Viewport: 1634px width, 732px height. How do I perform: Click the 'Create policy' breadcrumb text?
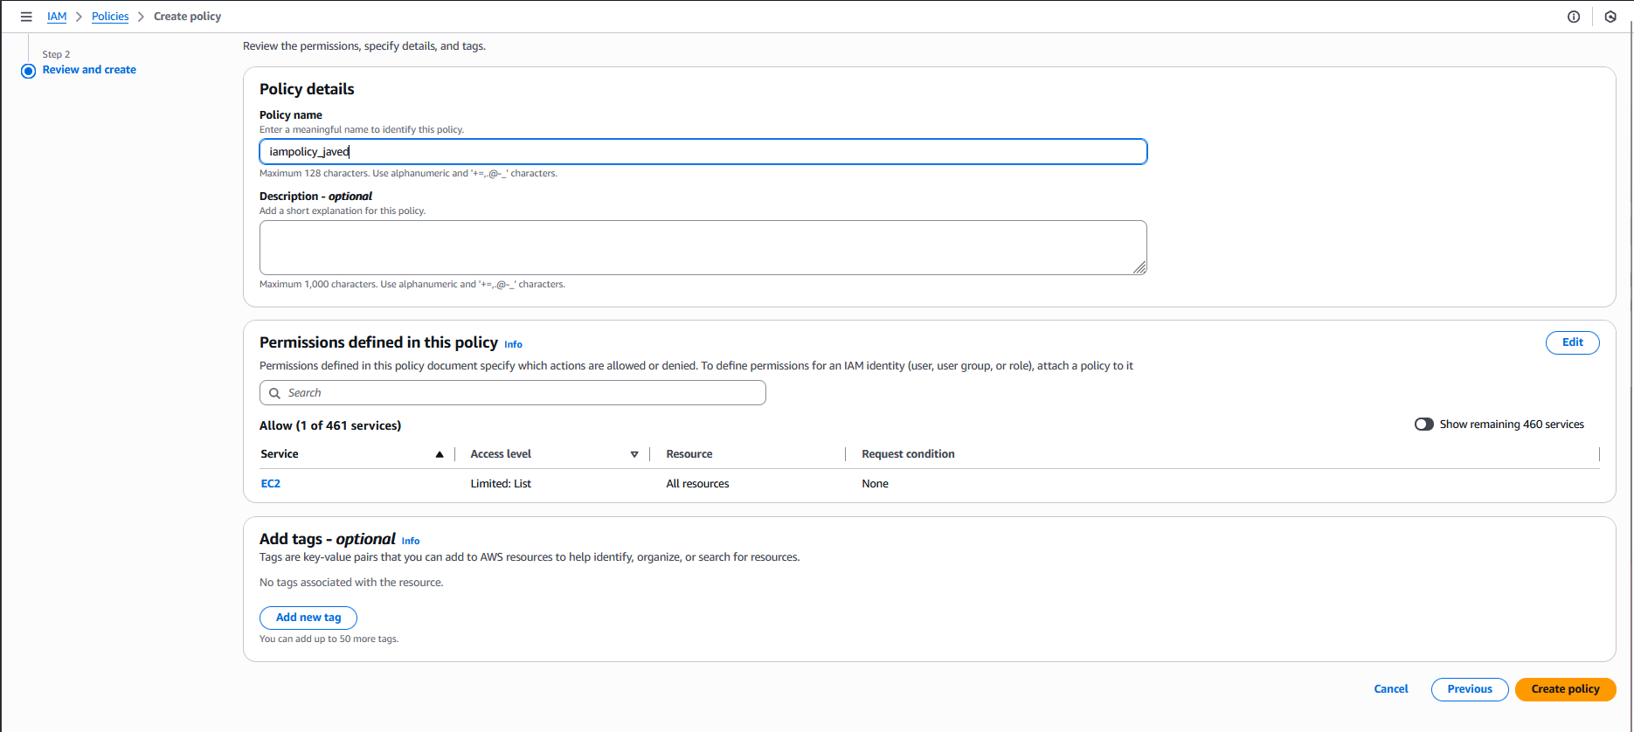pos(187,17)
